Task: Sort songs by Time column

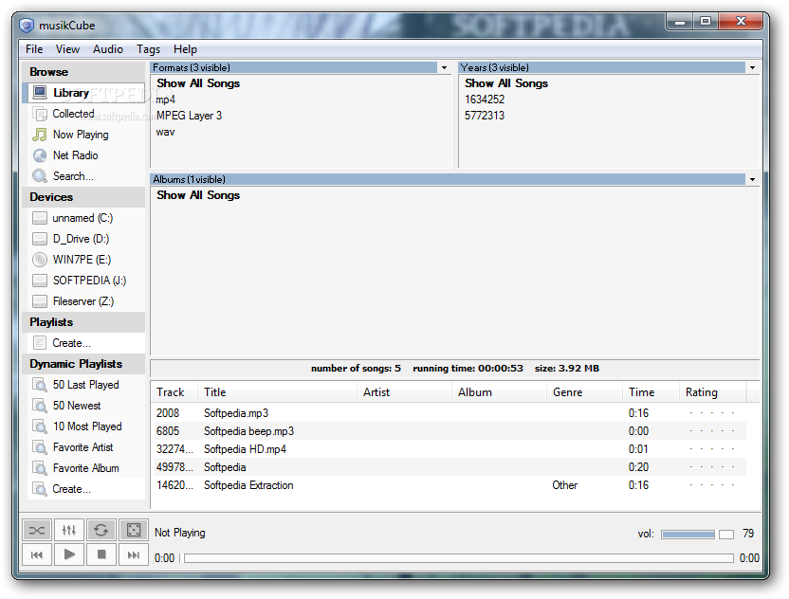Action: (x=651, y=392)
